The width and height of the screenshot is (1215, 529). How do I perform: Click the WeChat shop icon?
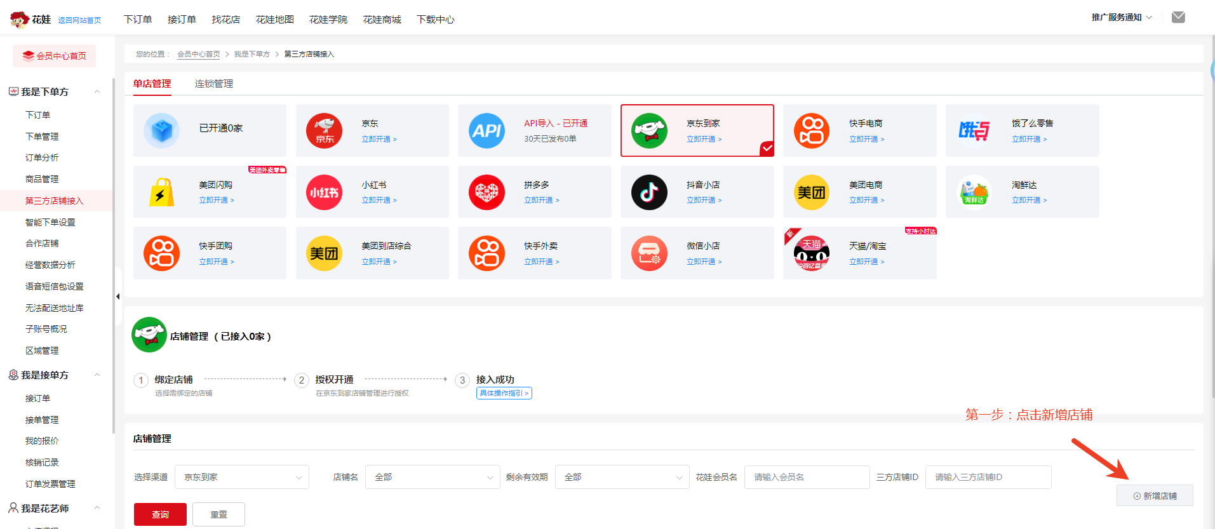pyautogui.click(x=649, y=253)
